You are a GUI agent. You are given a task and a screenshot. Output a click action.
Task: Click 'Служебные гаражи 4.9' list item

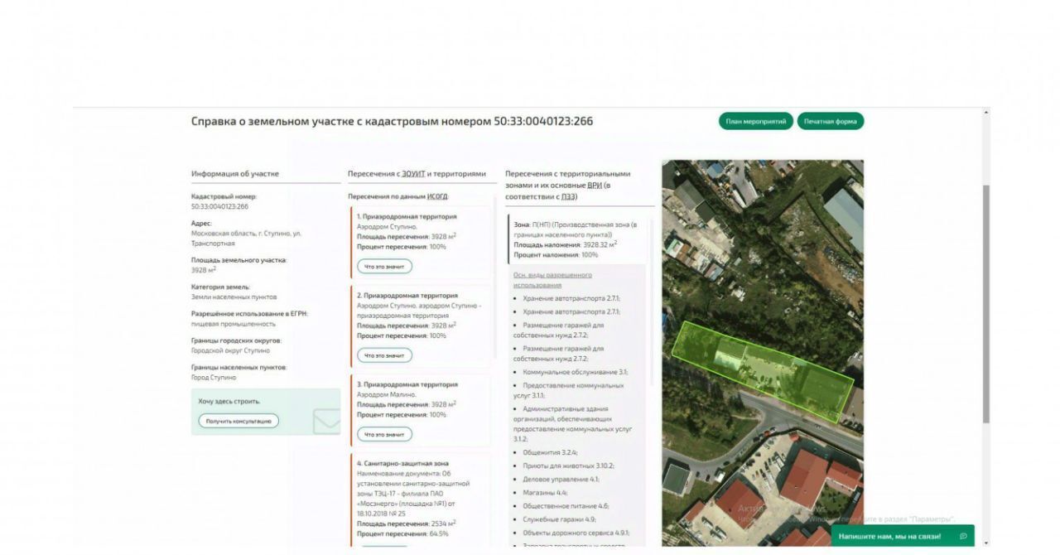[x=559, y=519]
